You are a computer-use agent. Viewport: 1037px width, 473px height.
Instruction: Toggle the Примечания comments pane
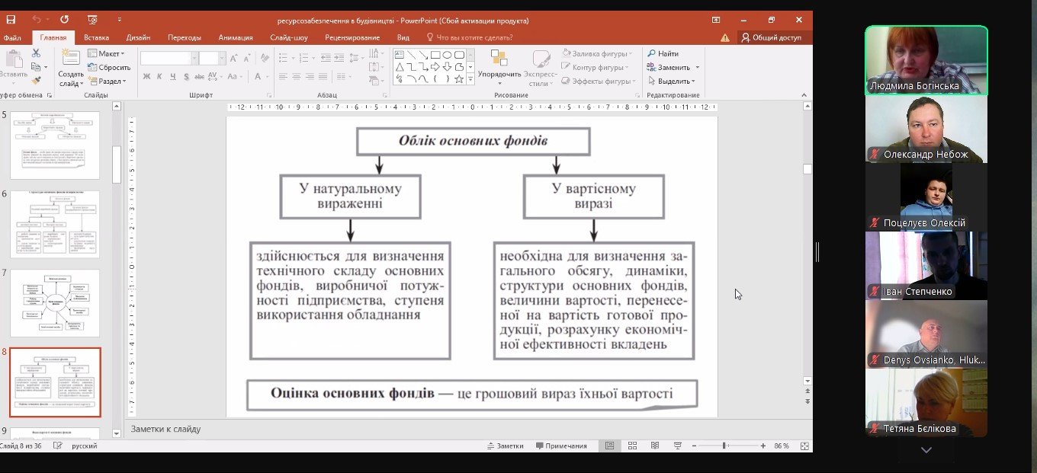click(x=561, y=446)
